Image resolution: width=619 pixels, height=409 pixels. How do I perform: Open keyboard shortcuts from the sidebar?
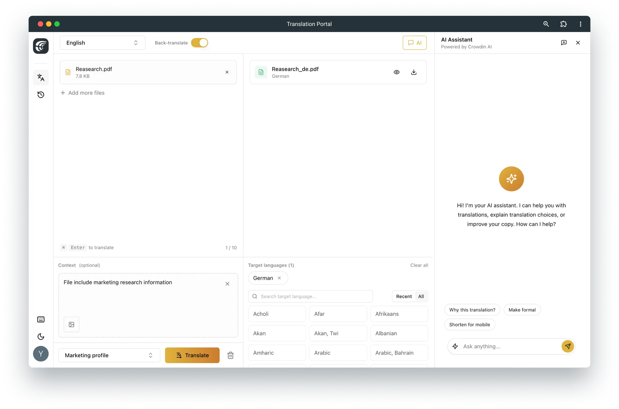[x=41, y=319]
